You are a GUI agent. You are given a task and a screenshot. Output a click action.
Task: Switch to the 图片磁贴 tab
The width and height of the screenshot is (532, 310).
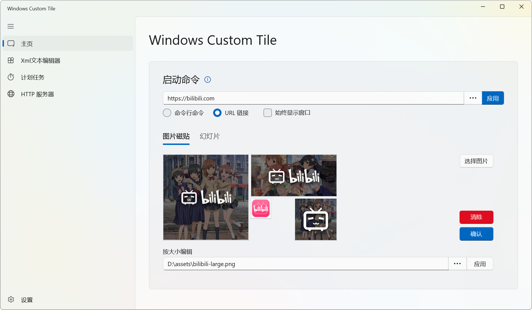[176, 136]
